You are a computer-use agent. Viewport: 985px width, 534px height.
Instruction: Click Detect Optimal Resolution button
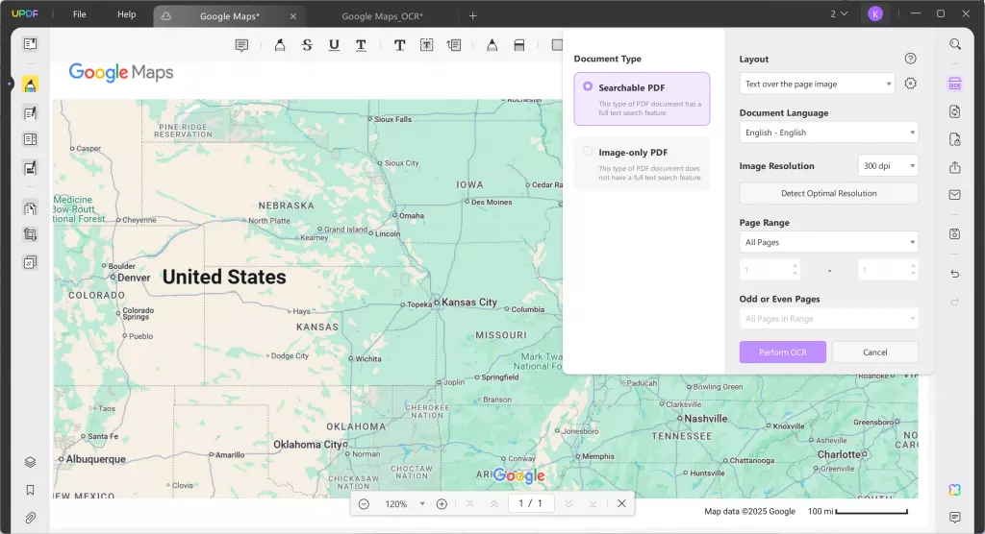[828, 193]
